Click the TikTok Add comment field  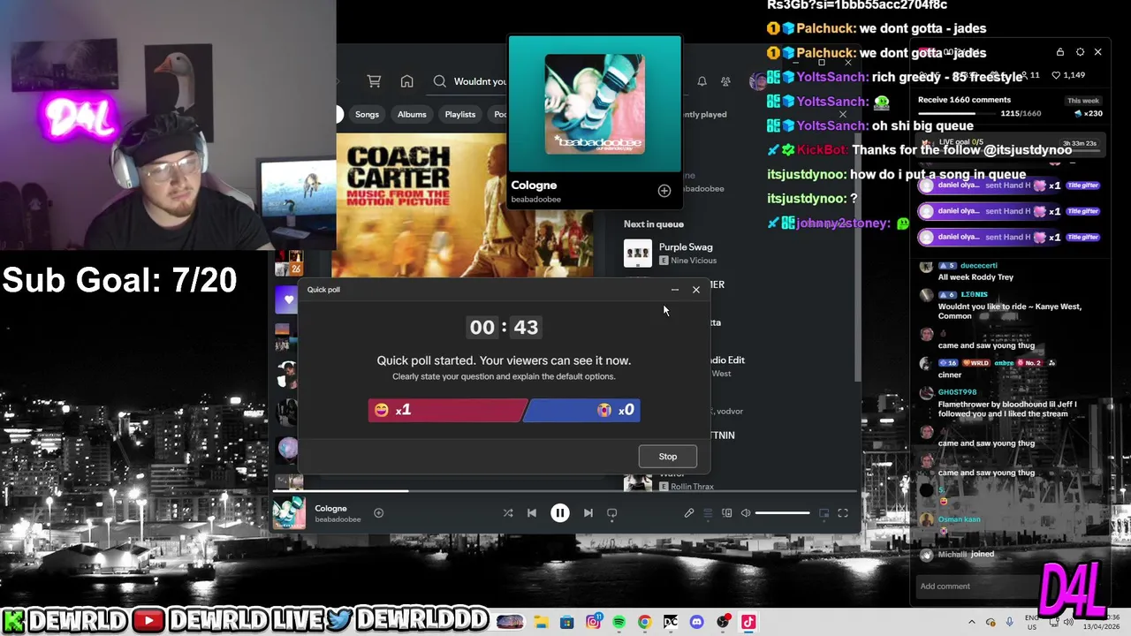point(976,587)
